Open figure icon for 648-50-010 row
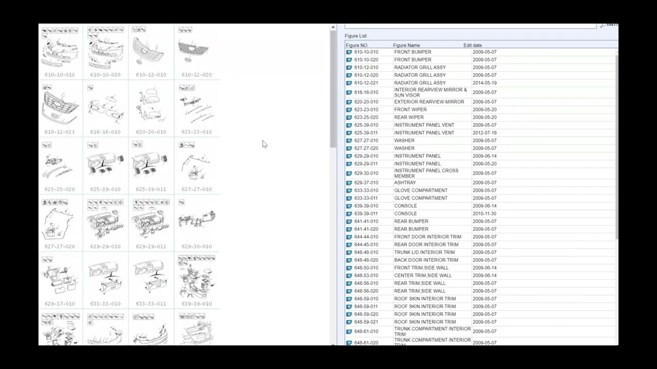 [x=349, y=268]
